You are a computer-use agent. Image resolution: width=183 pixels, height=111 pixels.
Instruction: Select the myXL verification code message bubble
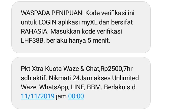coord(81,27)
